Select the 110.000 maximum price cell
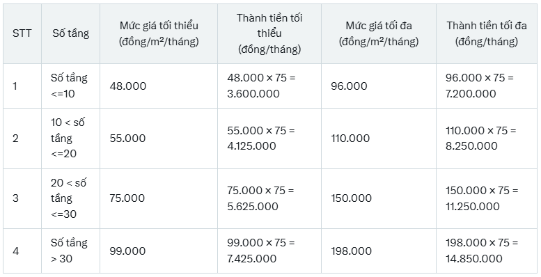The height and width of the screenshot is (277, 541). tap(379, 138)
